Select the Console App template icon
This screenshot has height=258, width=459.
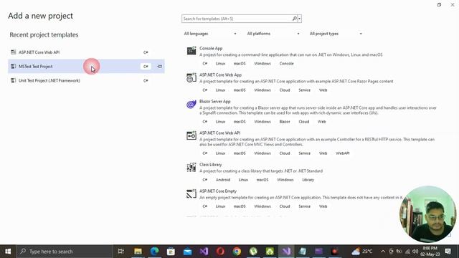pos(191,51)
